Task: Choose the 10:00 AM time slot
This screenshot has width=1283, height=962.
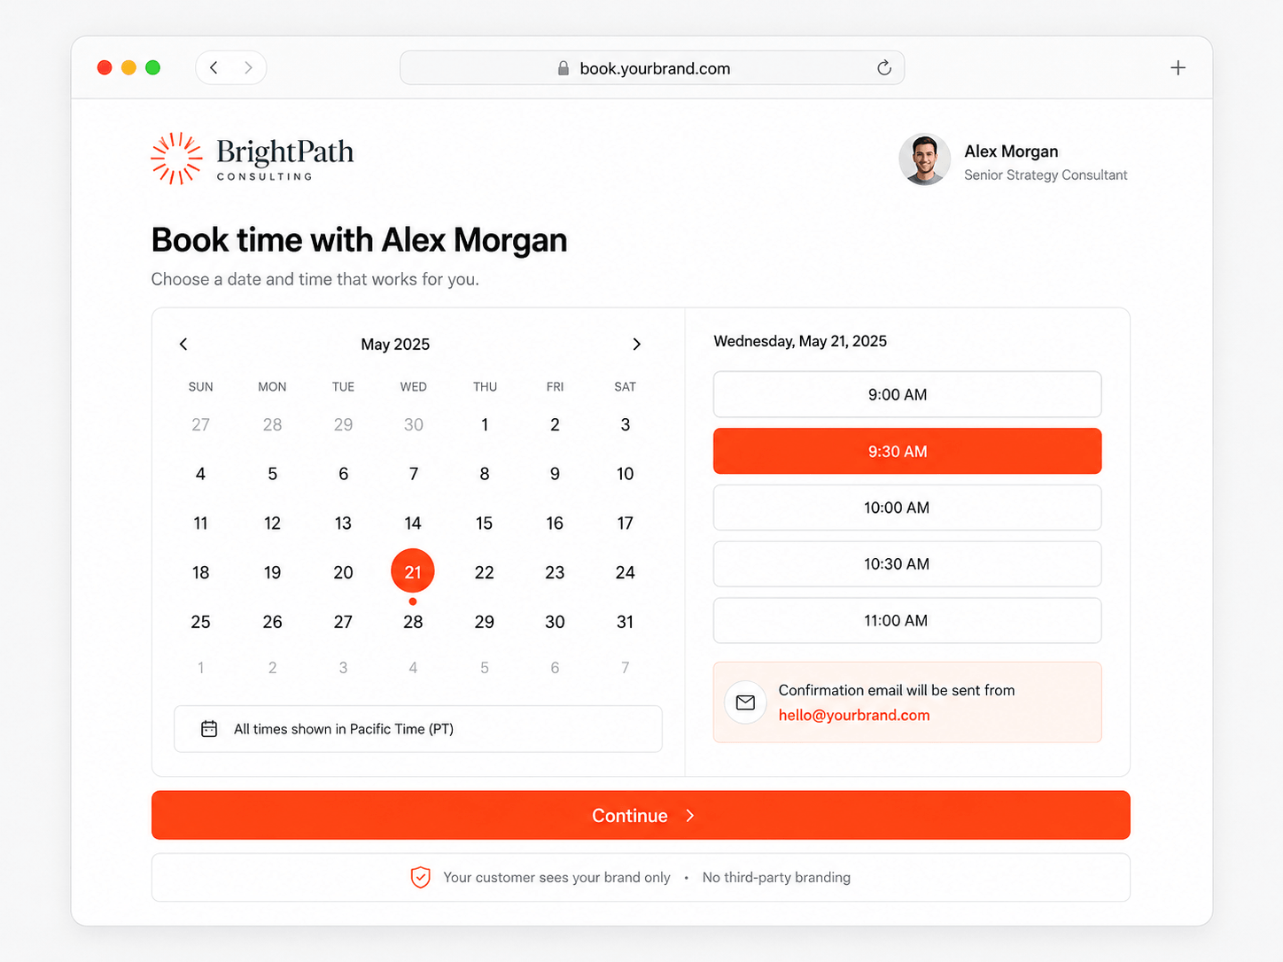Action: [907, 508]
